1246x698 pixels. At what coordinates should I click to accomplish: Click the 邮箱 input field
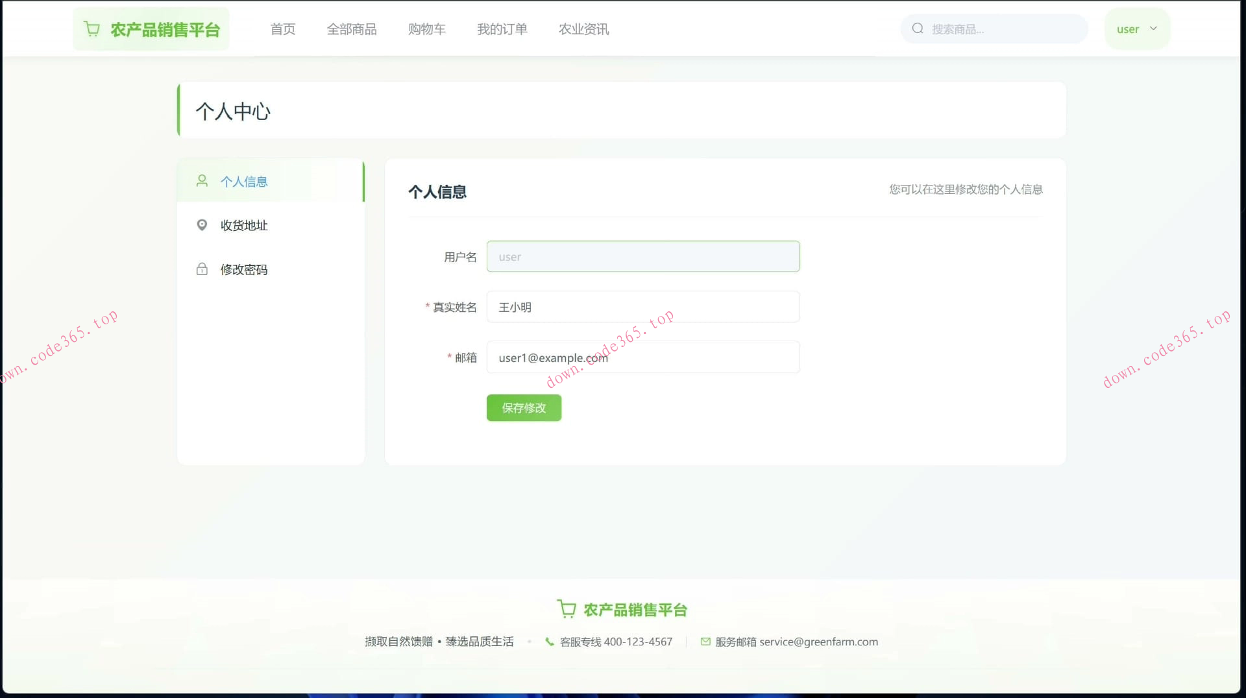coord(642,357)
